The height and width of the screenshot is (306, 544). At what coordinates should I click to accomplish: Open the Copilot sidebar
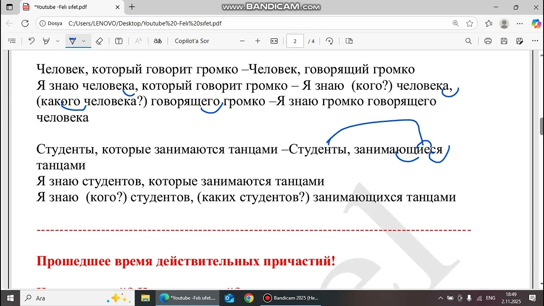(536, 23)
